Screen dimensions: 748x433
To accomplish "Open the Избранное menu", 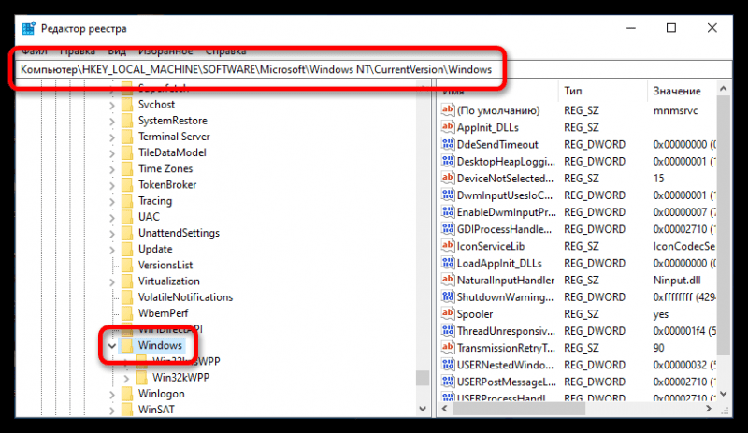I will pyautogui.click(x=165, y=51).
